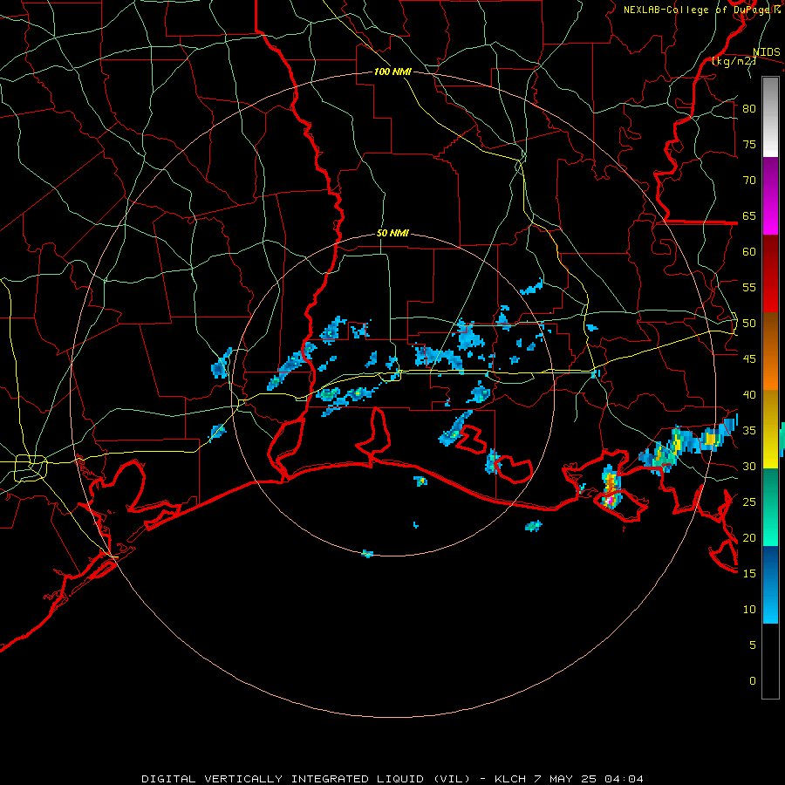The width and height of the screenshot is (785, 785).
Task: Click the 25 value on the color scale
Action: point(749,502)
